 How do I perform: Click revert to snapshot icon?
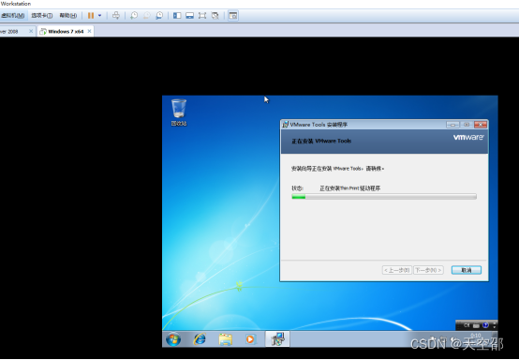coord(147,16)
